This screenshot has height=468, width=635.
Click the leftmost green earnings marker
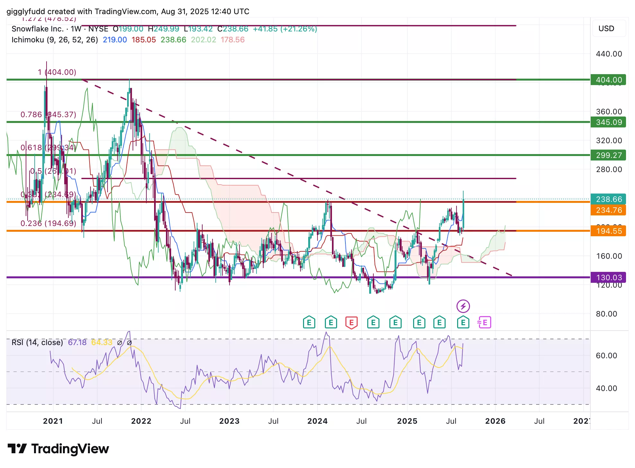coord(309,322)
